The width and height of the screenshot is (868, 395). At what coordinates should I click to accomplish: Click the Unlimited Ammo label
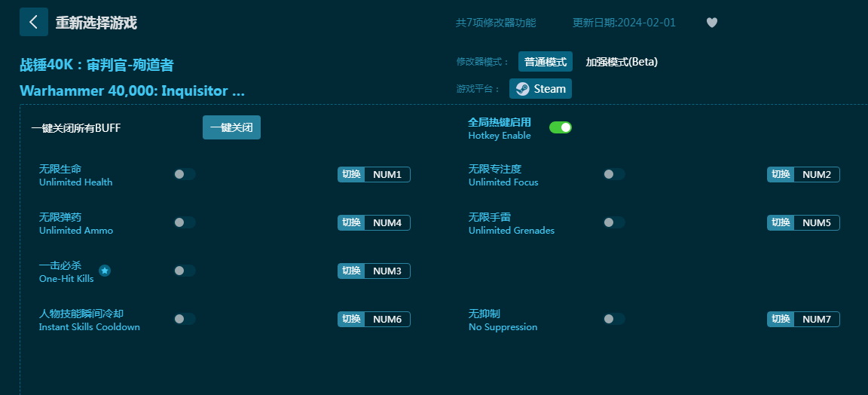[x=76, y=231]
